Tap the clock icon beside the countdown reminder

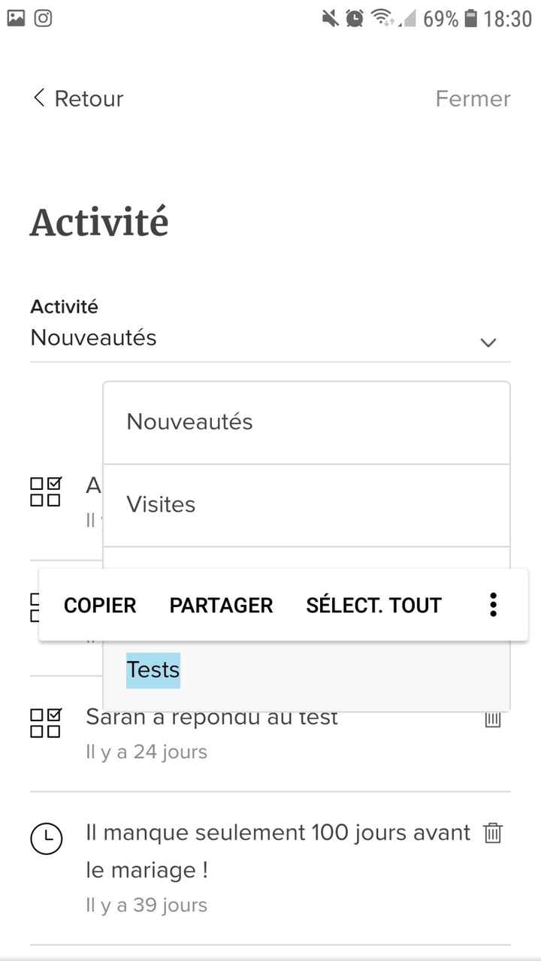pos(47,839)
